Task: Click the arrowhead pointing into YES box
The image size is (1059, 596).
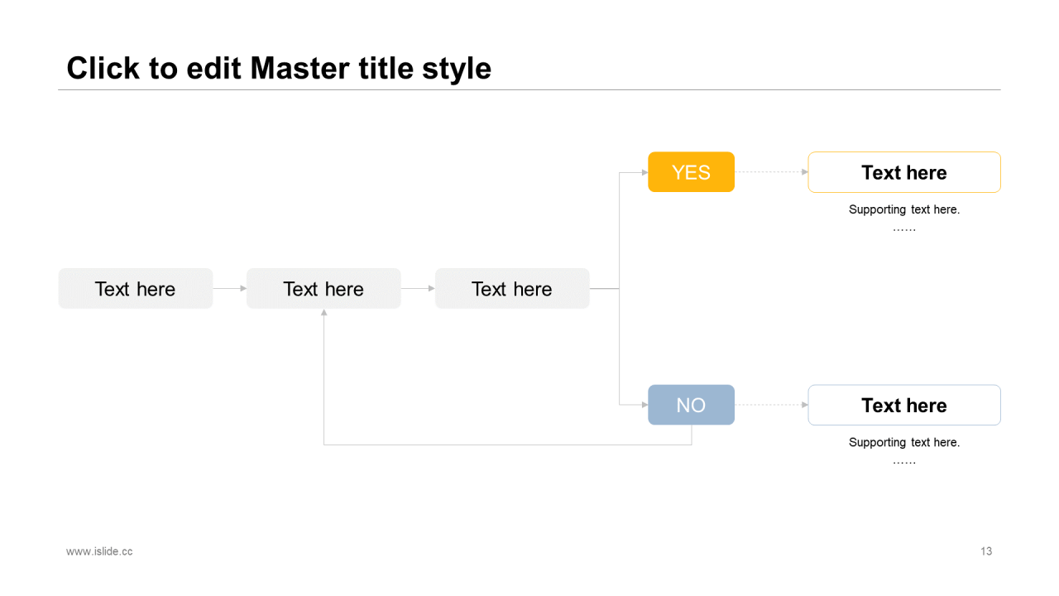Action: point(645,172)
